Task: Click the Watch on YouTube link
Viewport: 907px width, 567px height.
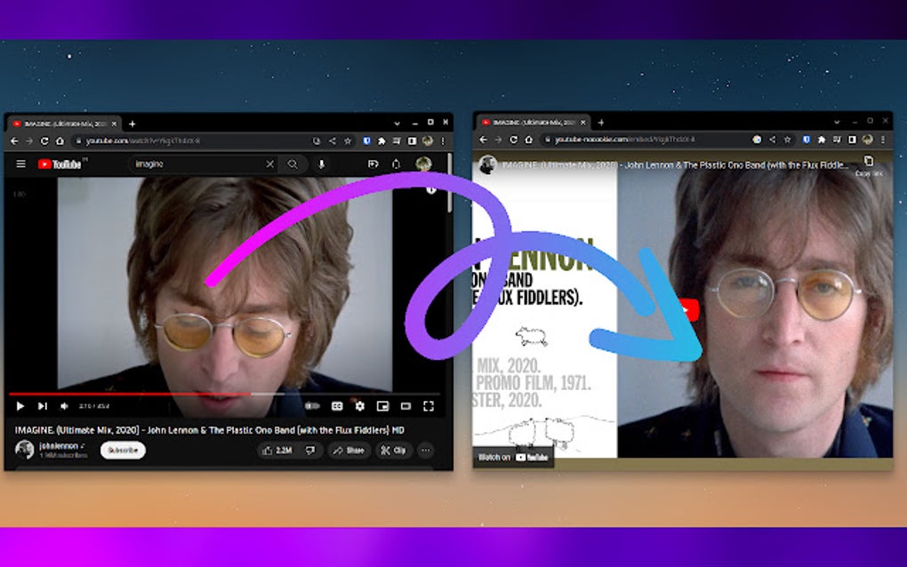Action: pos(514,456)
